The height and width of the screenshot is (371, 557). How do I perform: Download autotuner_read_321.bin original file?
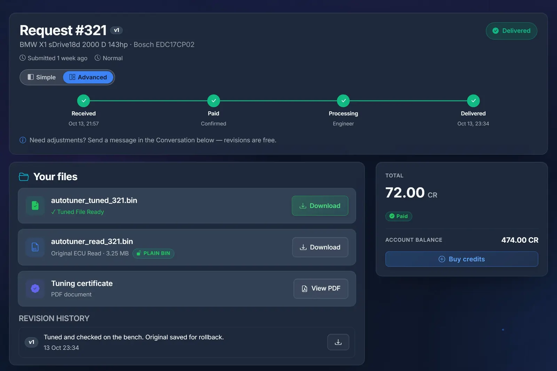pyautogui.click(x=320, y=247)
